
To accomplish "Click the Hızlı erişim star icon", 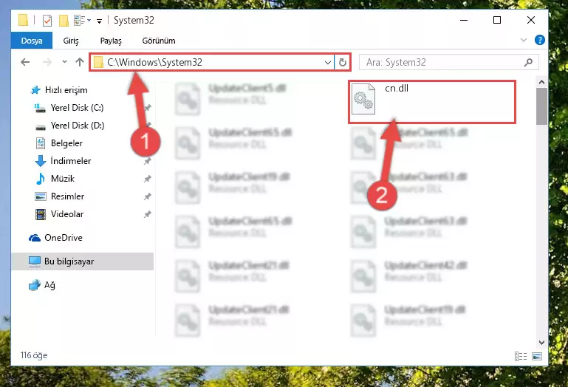I will click(35, 90).
